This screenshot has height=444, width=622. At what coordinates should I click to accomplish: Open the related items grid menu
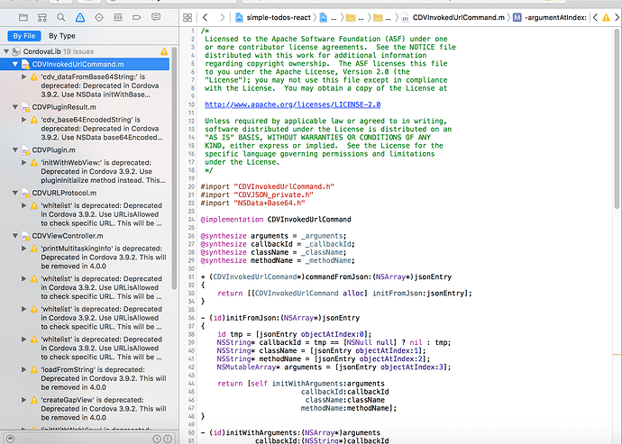pyautogui.click(x=188, y=17)
